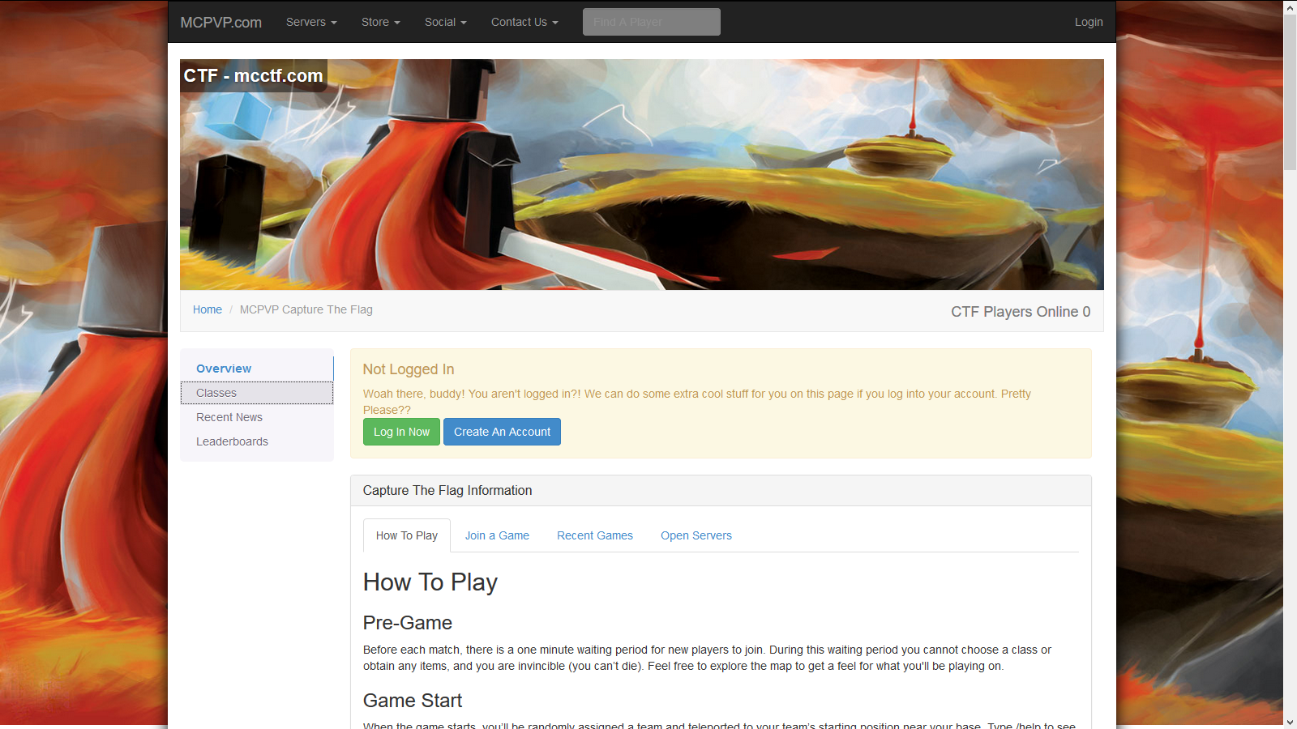The height and width of the screenshot is (729, 1297).
Task: Go to Home via breadcrumb
Action: point(207,309)
